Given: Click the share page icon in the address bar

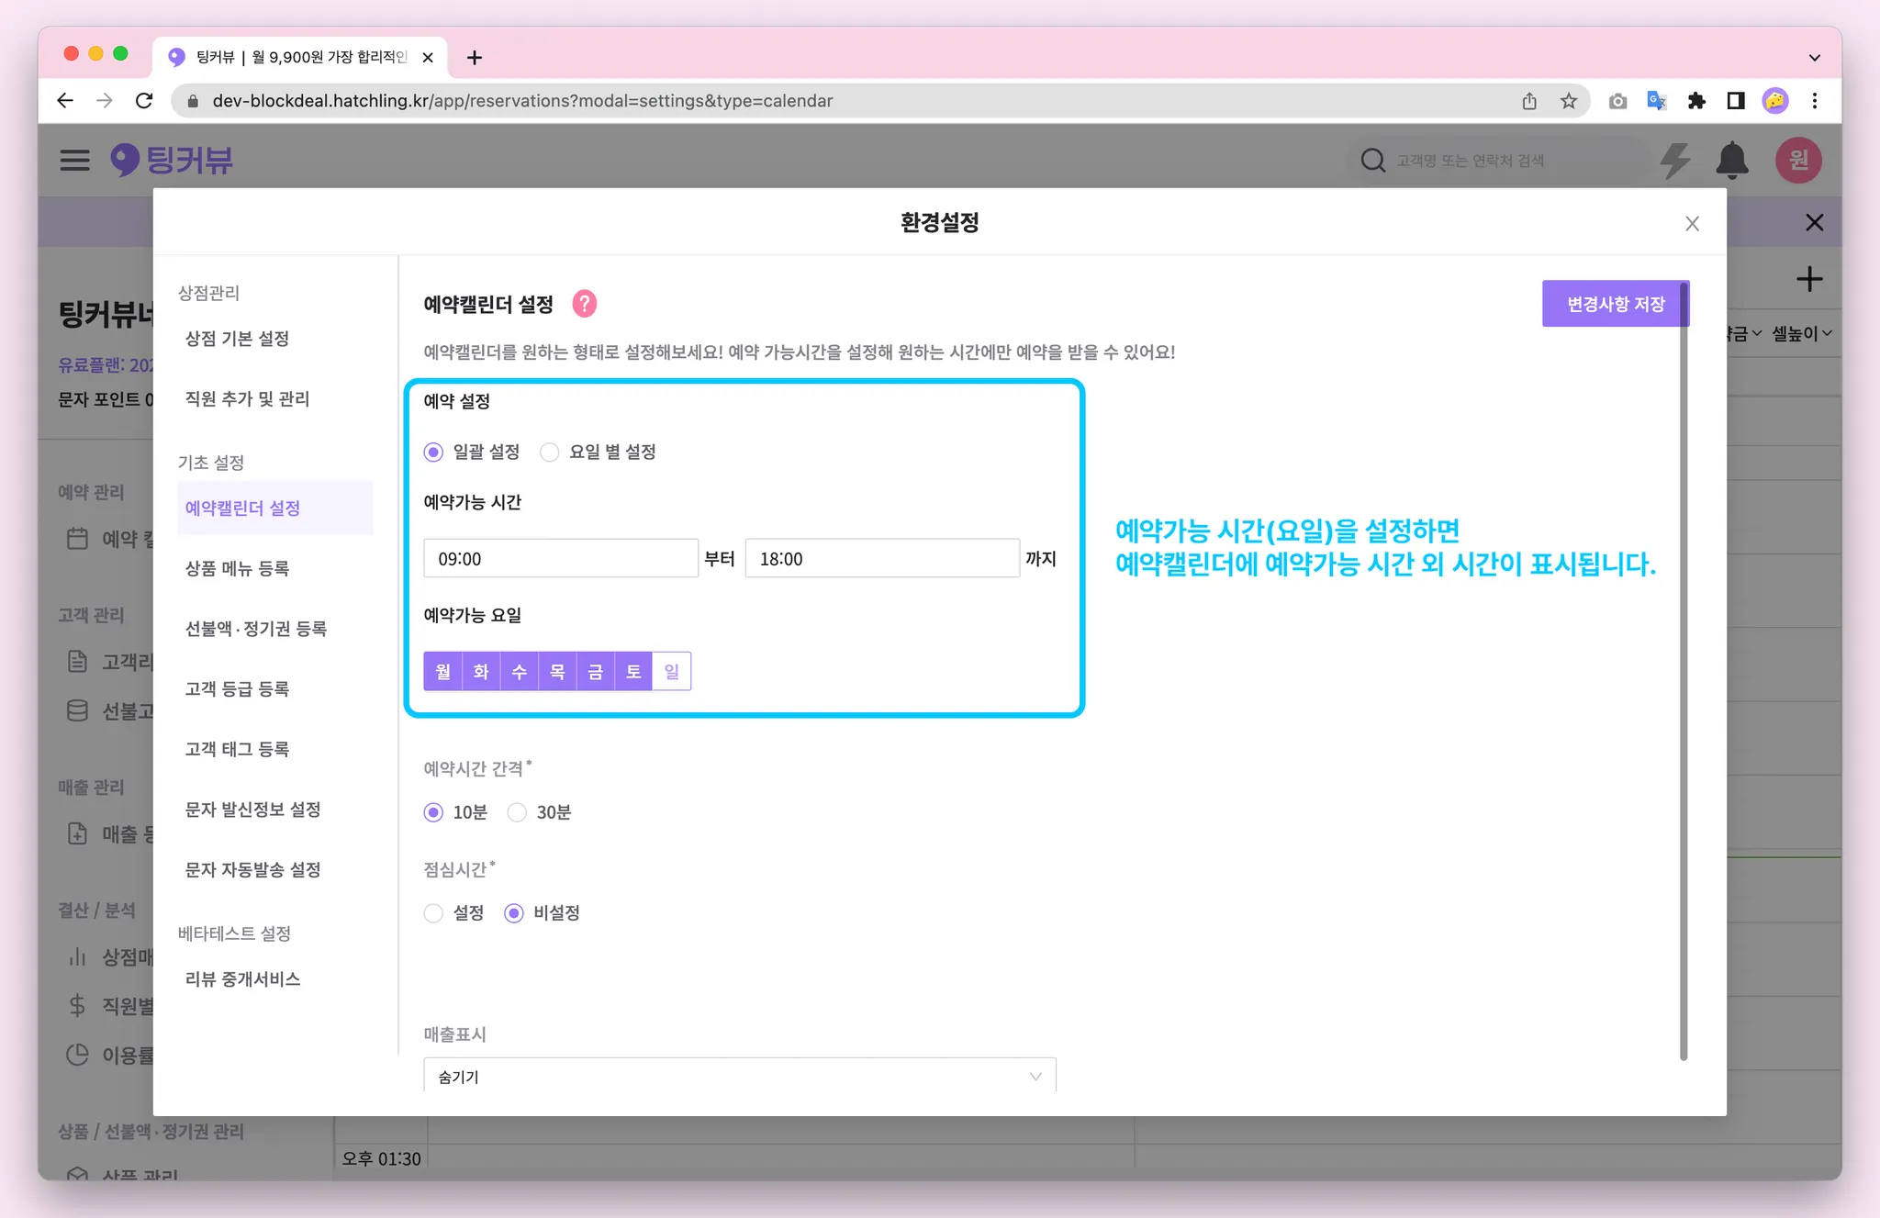Looking at the screenshot, I should 1529,101.
